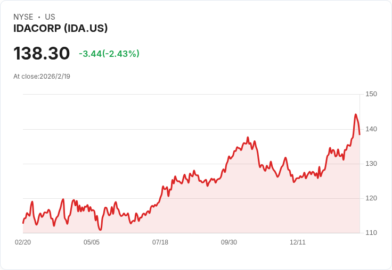The height and width of the screenshot is (270, 392).
Task: Click the price line's leftmost starting point
Action: [x=23, y=223]
